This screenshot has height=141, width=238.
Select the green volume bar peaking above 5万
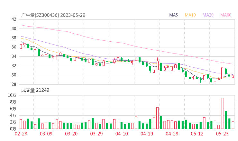point(226,120)
